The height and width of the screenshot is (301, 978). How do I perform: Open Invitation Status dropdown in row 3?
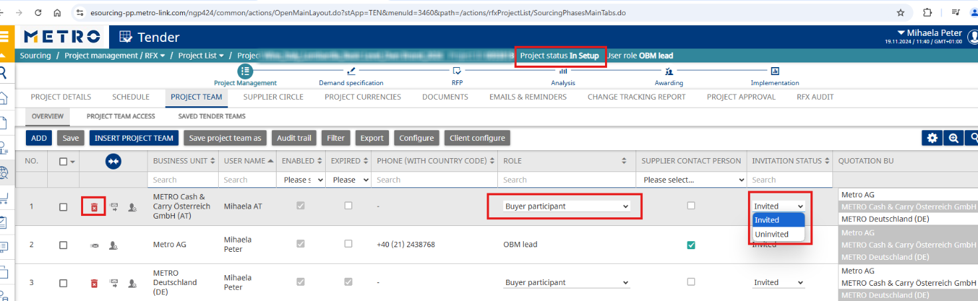[x=779, y=283]
